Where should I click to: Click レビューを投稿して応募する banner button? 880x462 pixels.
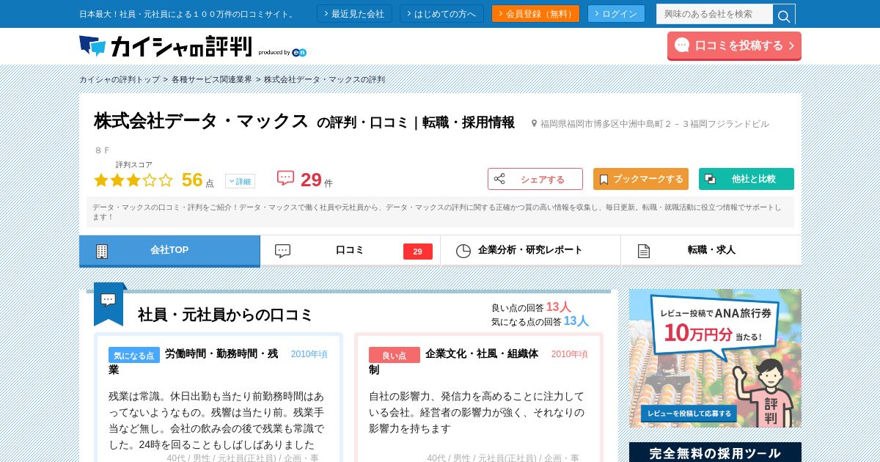[x=689, y=414]
